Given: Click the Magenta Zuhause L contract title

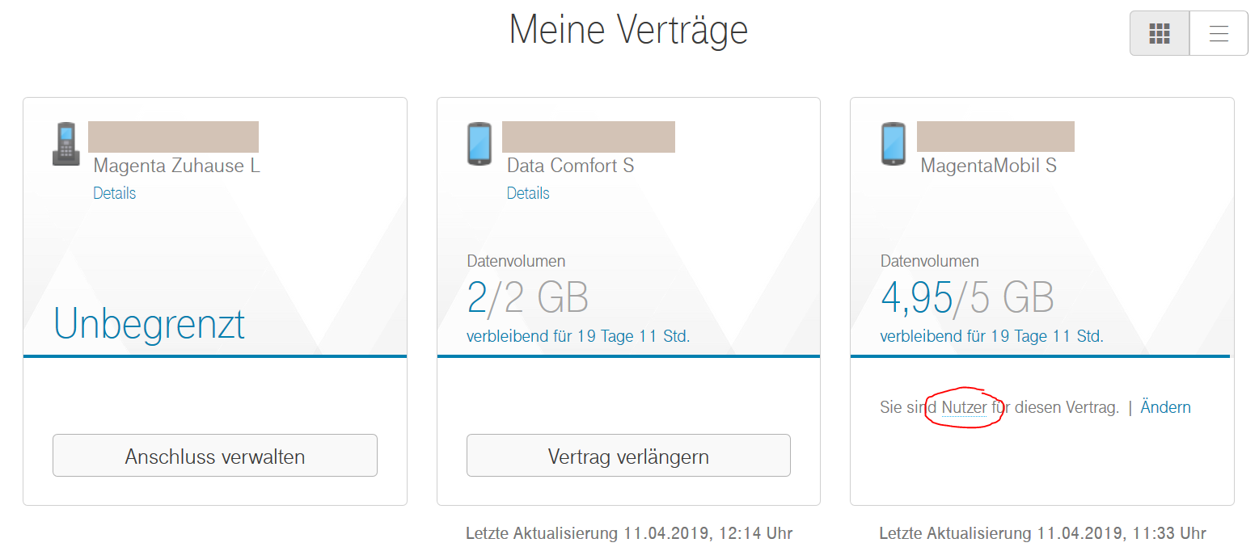Looking at the screenshot, I should (176, 166).
